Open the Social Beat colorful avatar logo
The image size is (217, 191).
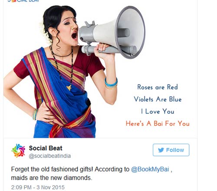point(18,151)
